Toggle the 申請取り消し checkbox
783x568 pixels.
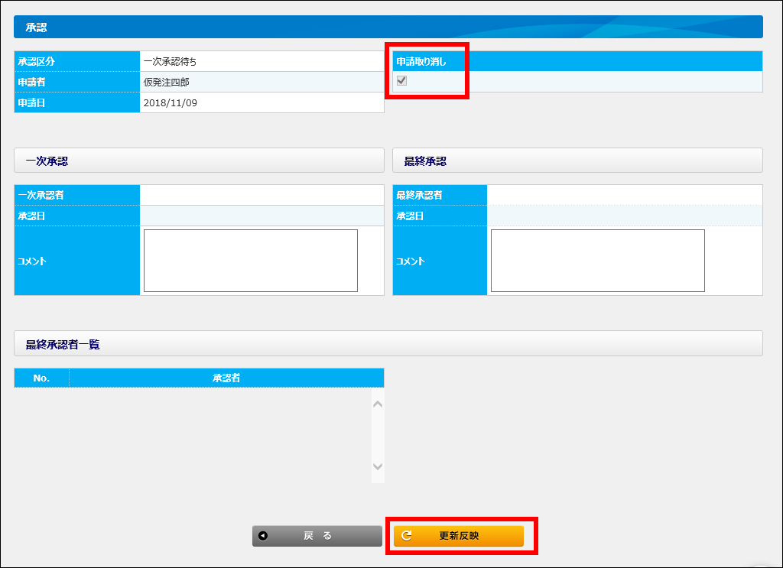[x=401, y=81]
